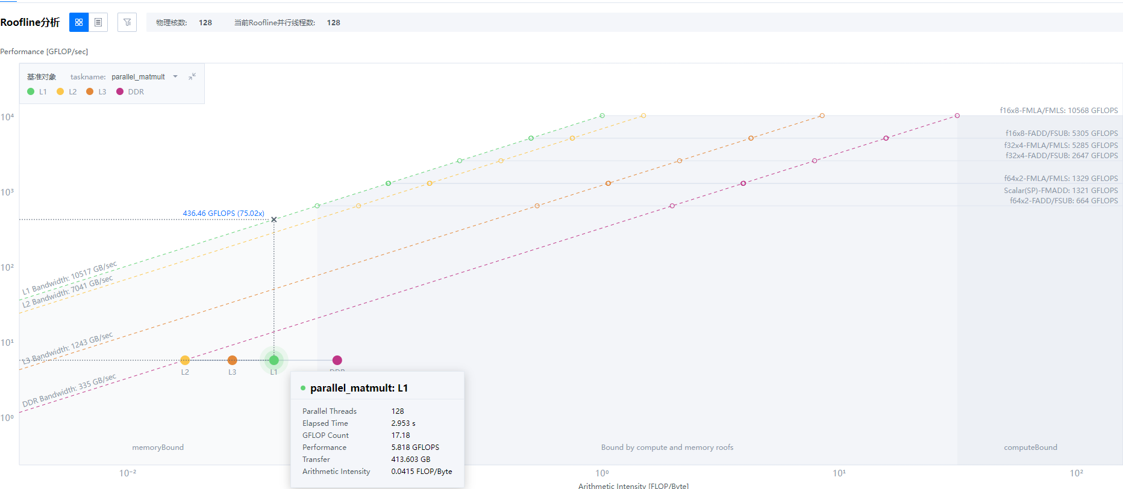The image size is (1123, 489).
Task: Click f16x8-FMLA/FMLS: 10568 GFLOPS label
Action: click(1059, 111)
